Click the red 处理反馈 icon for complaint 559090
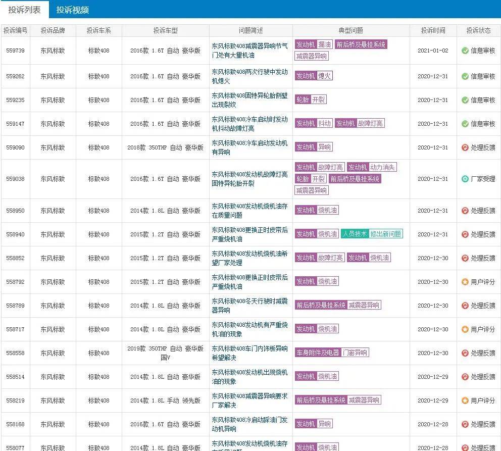The height and width of the screenshot is (451, 501). tap(465, 147)
